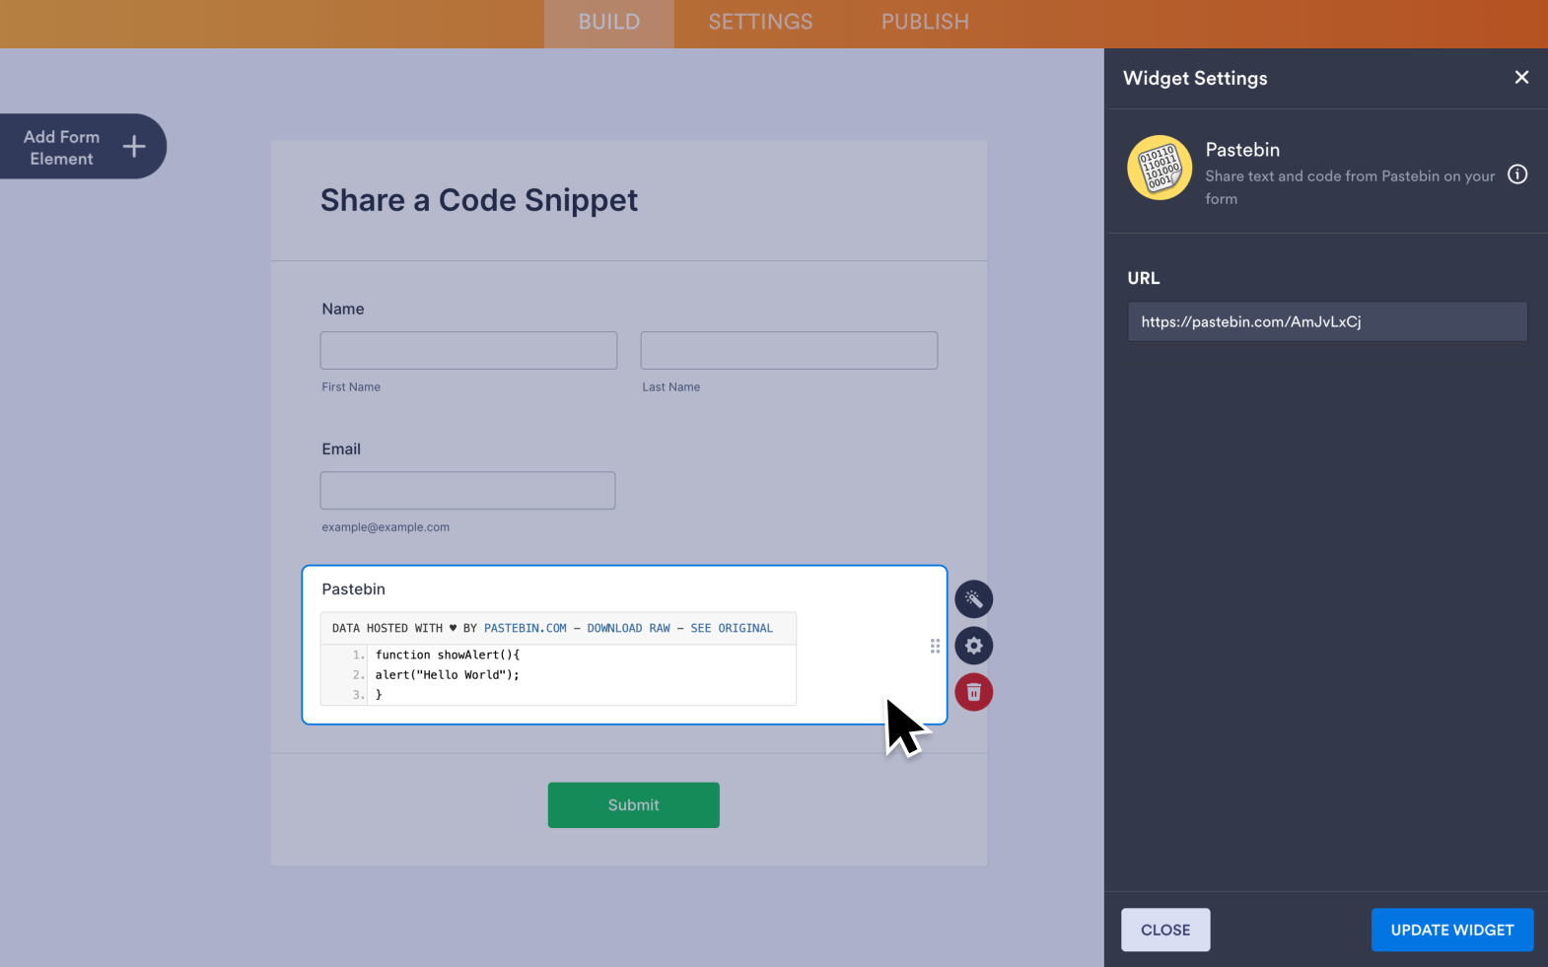Close the Widget Settings panel with X
Screen dimensions: 1548x967
(x=1521, y=77)
